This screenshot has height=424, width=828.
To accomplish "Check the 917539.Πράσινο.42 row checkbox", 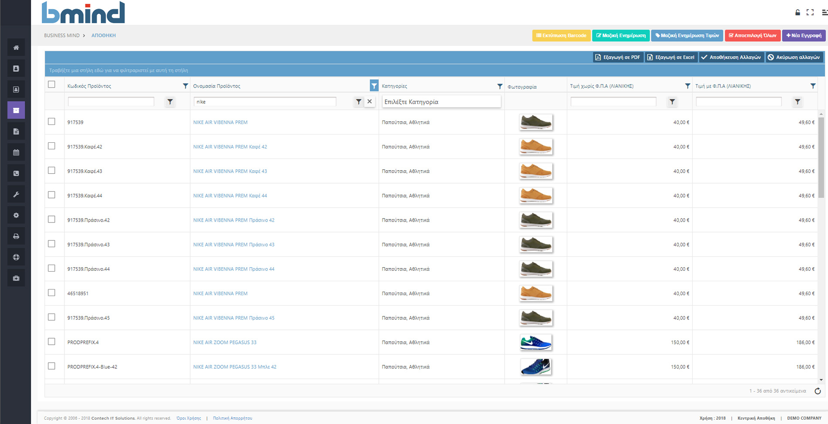I will point(52,219).
